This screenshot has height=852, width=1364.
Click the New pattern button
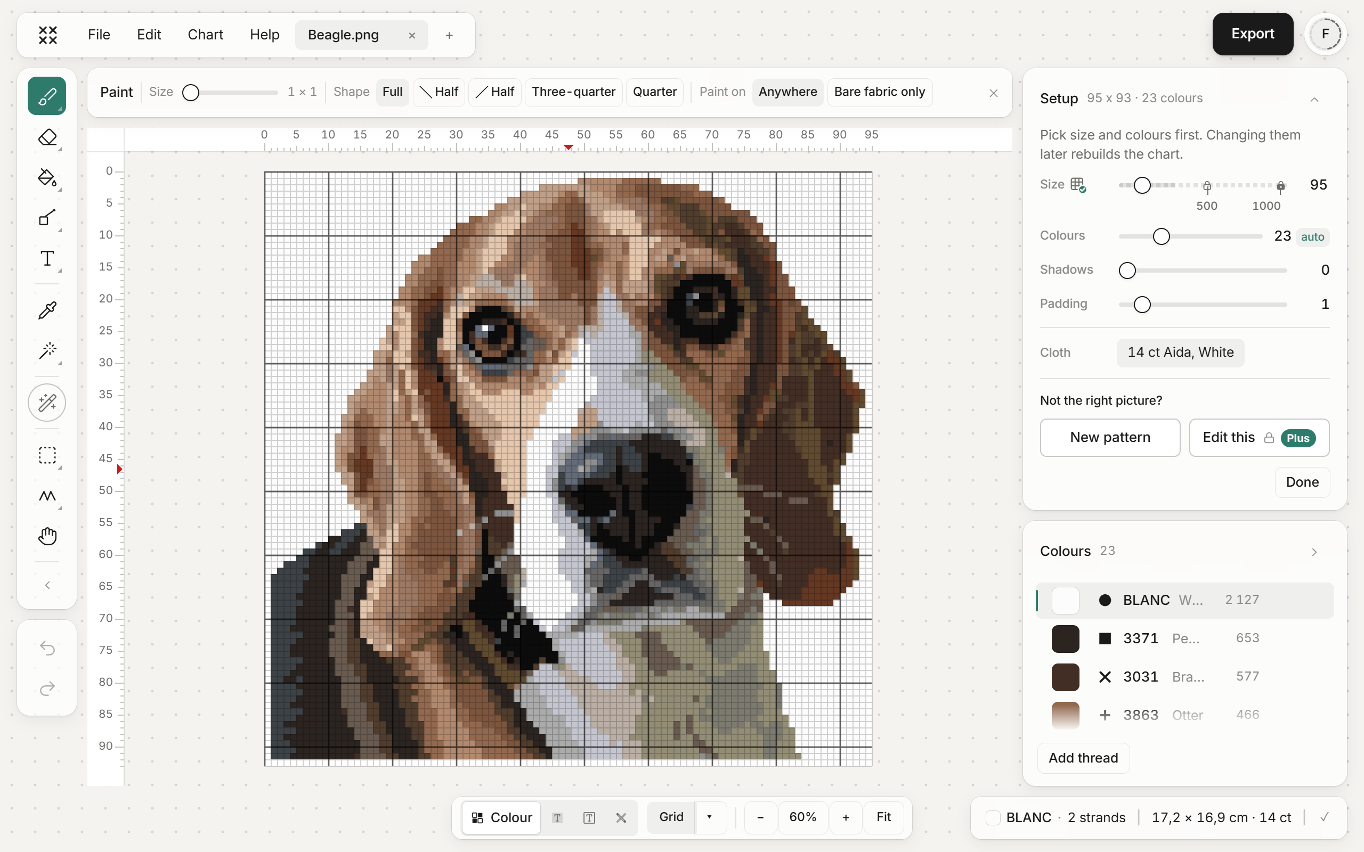(x=1110, y=438)
